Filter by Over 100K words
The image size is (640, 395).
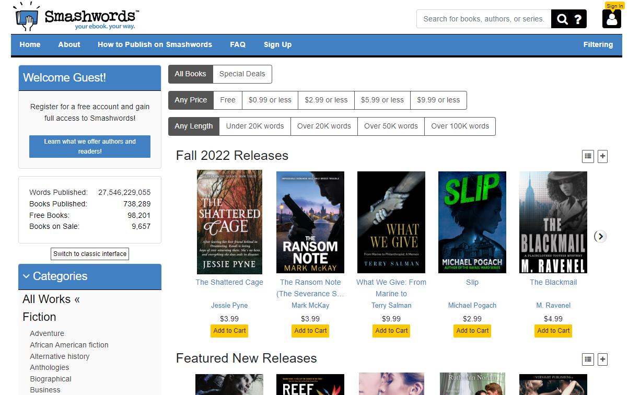(x=460, y=126)
